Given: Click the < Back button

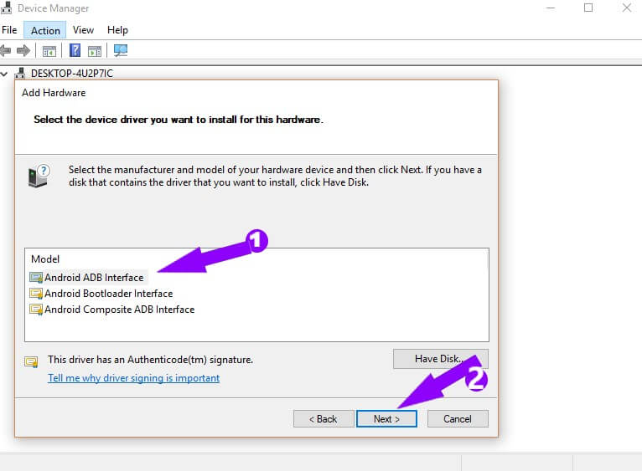Looking at the screenshot, I should point(324,418).
